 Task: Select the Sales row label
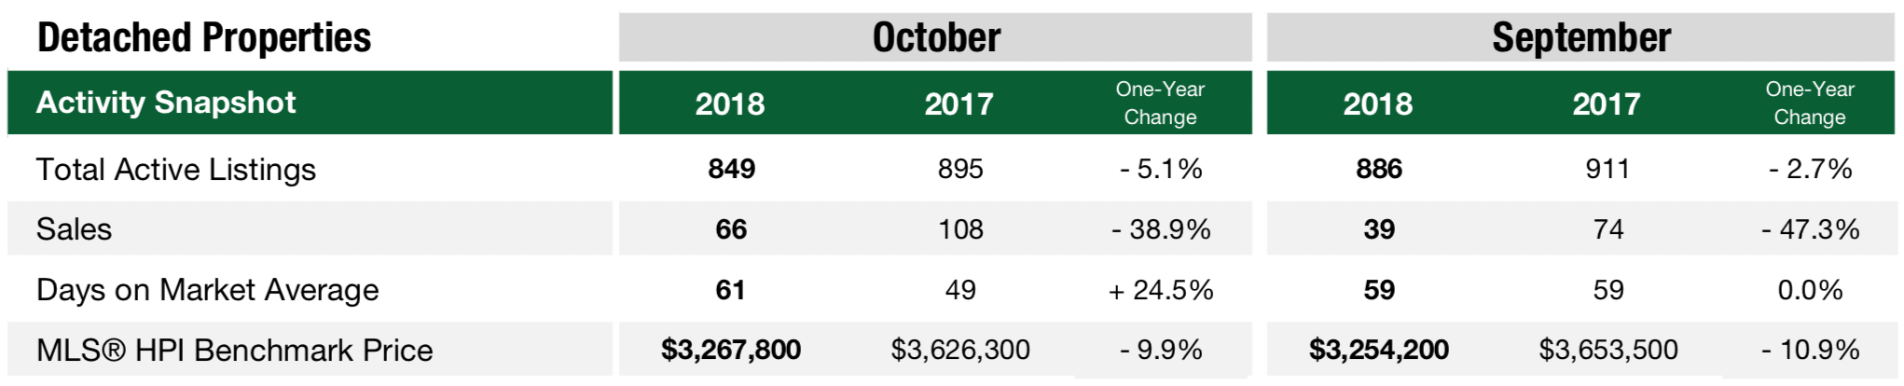pyautogui.click(x=74, y=229)
